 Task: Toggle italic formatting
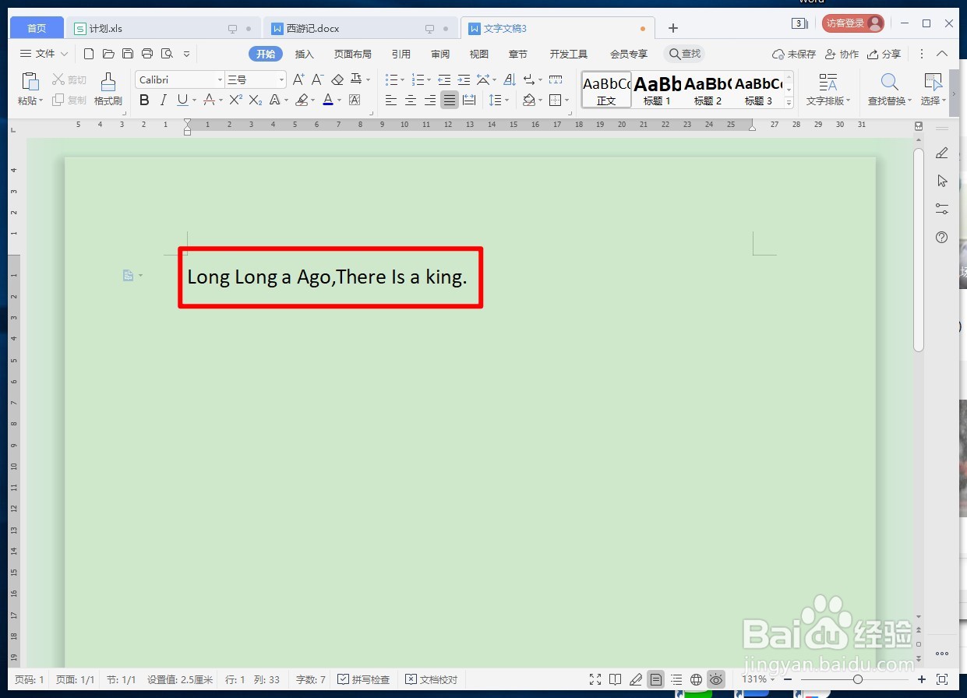(163, 100)
